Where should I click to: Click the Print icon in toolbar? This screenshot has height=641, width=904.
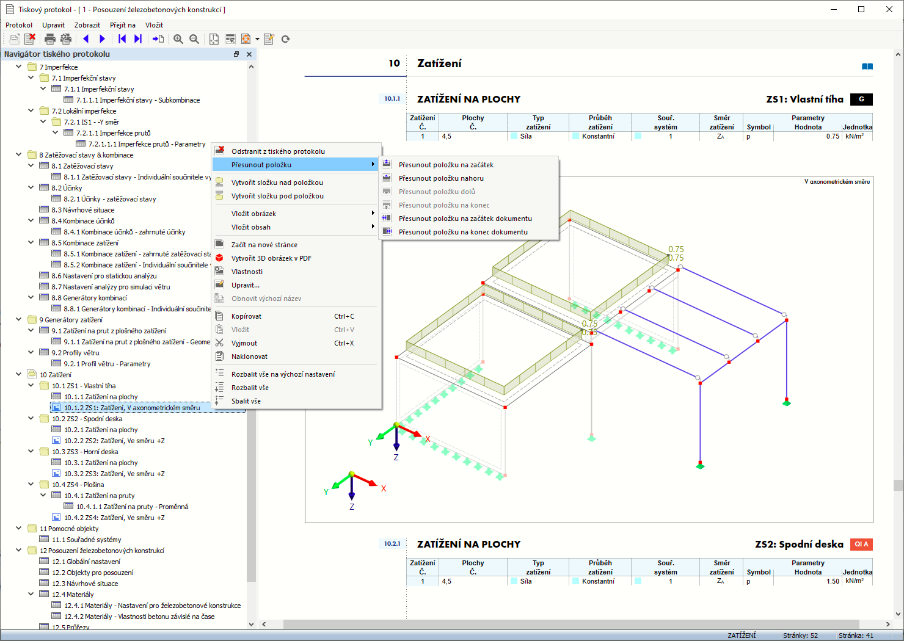tap(50, 39)
